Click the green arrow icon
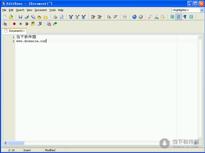 point(55,24)
